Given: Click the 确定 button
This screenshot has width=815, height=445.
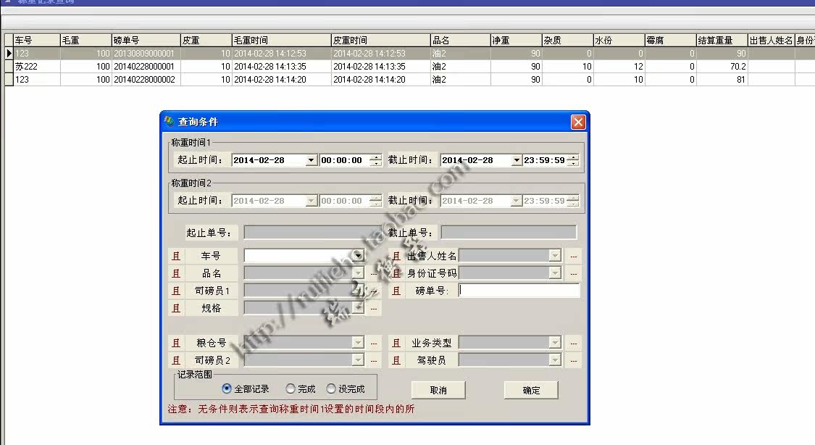Looking at the screenshot, I should click(531, 390).
